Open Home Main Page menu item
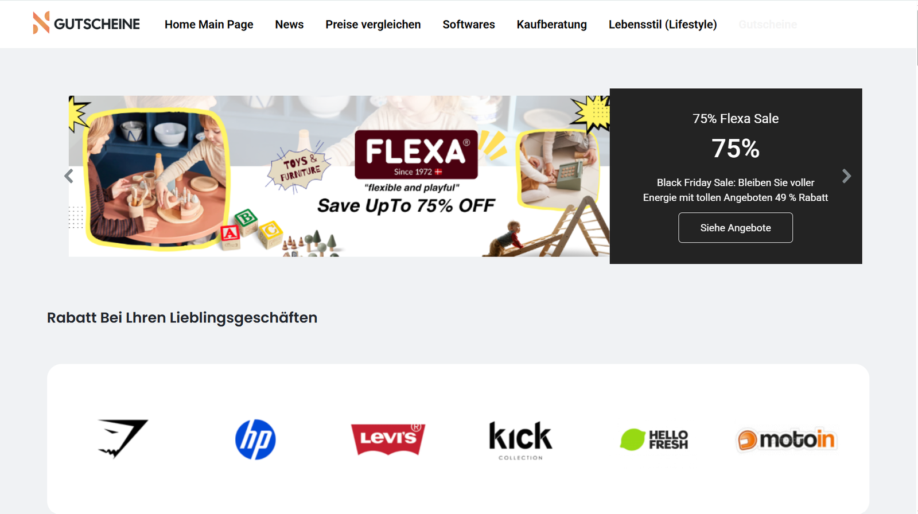The width and height of the screenshot is (918, 514). pyautogui.click(x=209, y=24)
